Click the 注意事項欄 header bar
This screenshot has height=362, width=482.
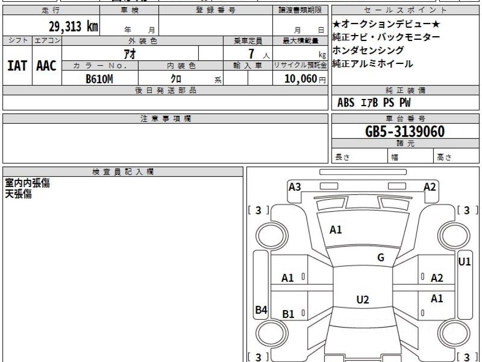click(x=165, y=119)
